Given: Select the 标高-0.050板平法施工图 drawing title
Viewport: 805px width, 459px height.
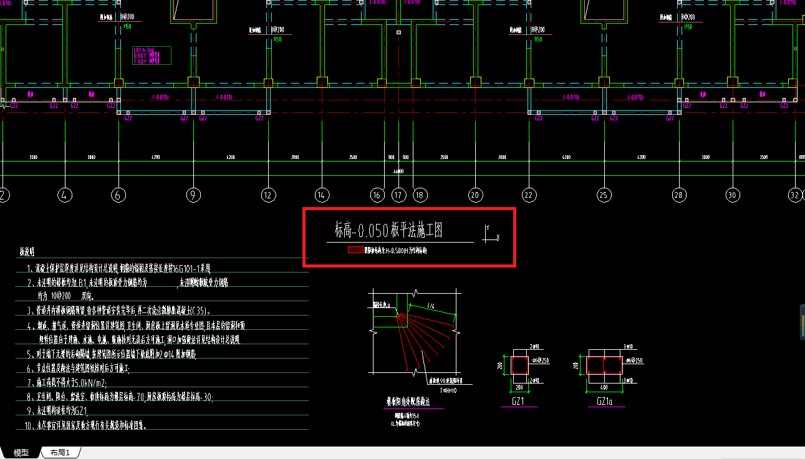Looking at the screenshot, I should point(388,230).
